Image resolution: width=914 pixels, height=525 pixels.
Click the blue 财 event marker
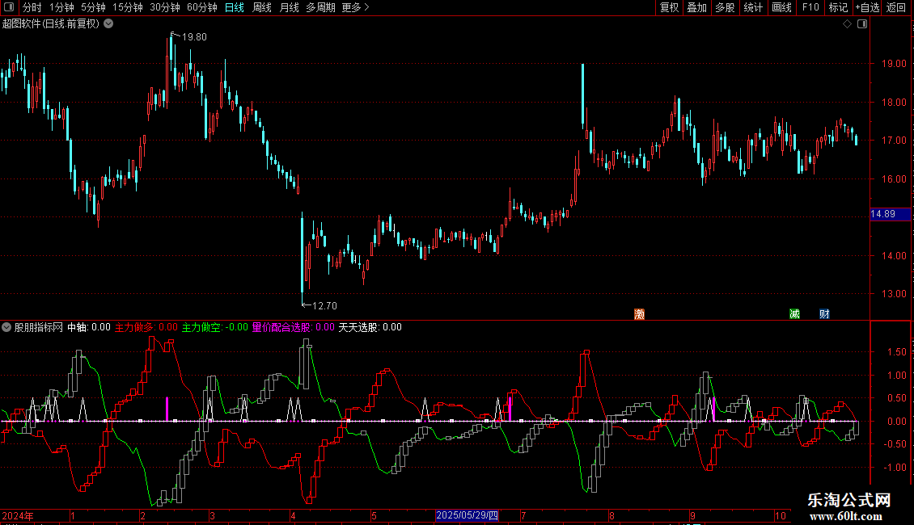click(x=824, y=314)
